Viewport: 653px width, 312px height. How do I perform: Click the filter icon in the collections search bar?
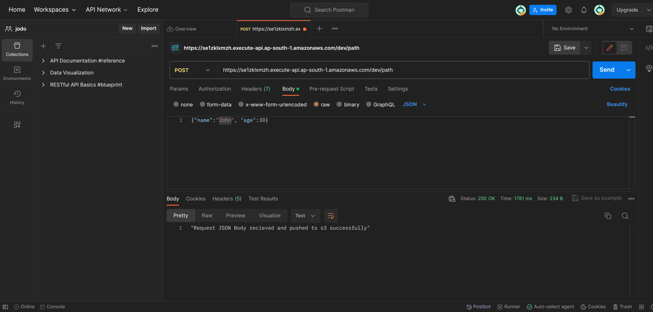tap(58, 46)
